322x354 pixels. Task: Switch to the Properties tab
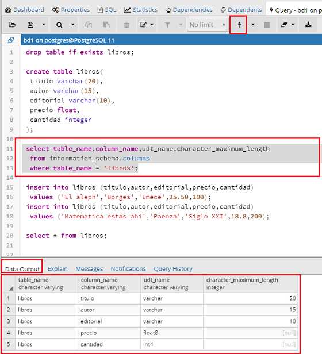(x=71, y=10)
